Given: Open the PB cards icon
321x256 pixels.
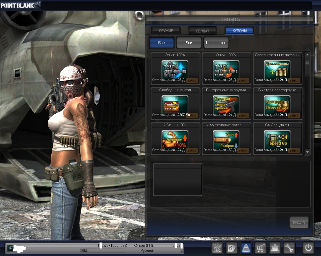Looking at the screenshot, I should [231, 248].
